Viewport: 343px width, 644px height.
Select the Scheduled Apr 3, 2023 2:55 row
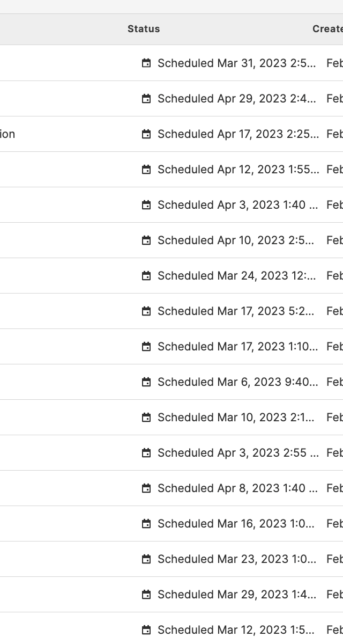(x=171, y=453)
